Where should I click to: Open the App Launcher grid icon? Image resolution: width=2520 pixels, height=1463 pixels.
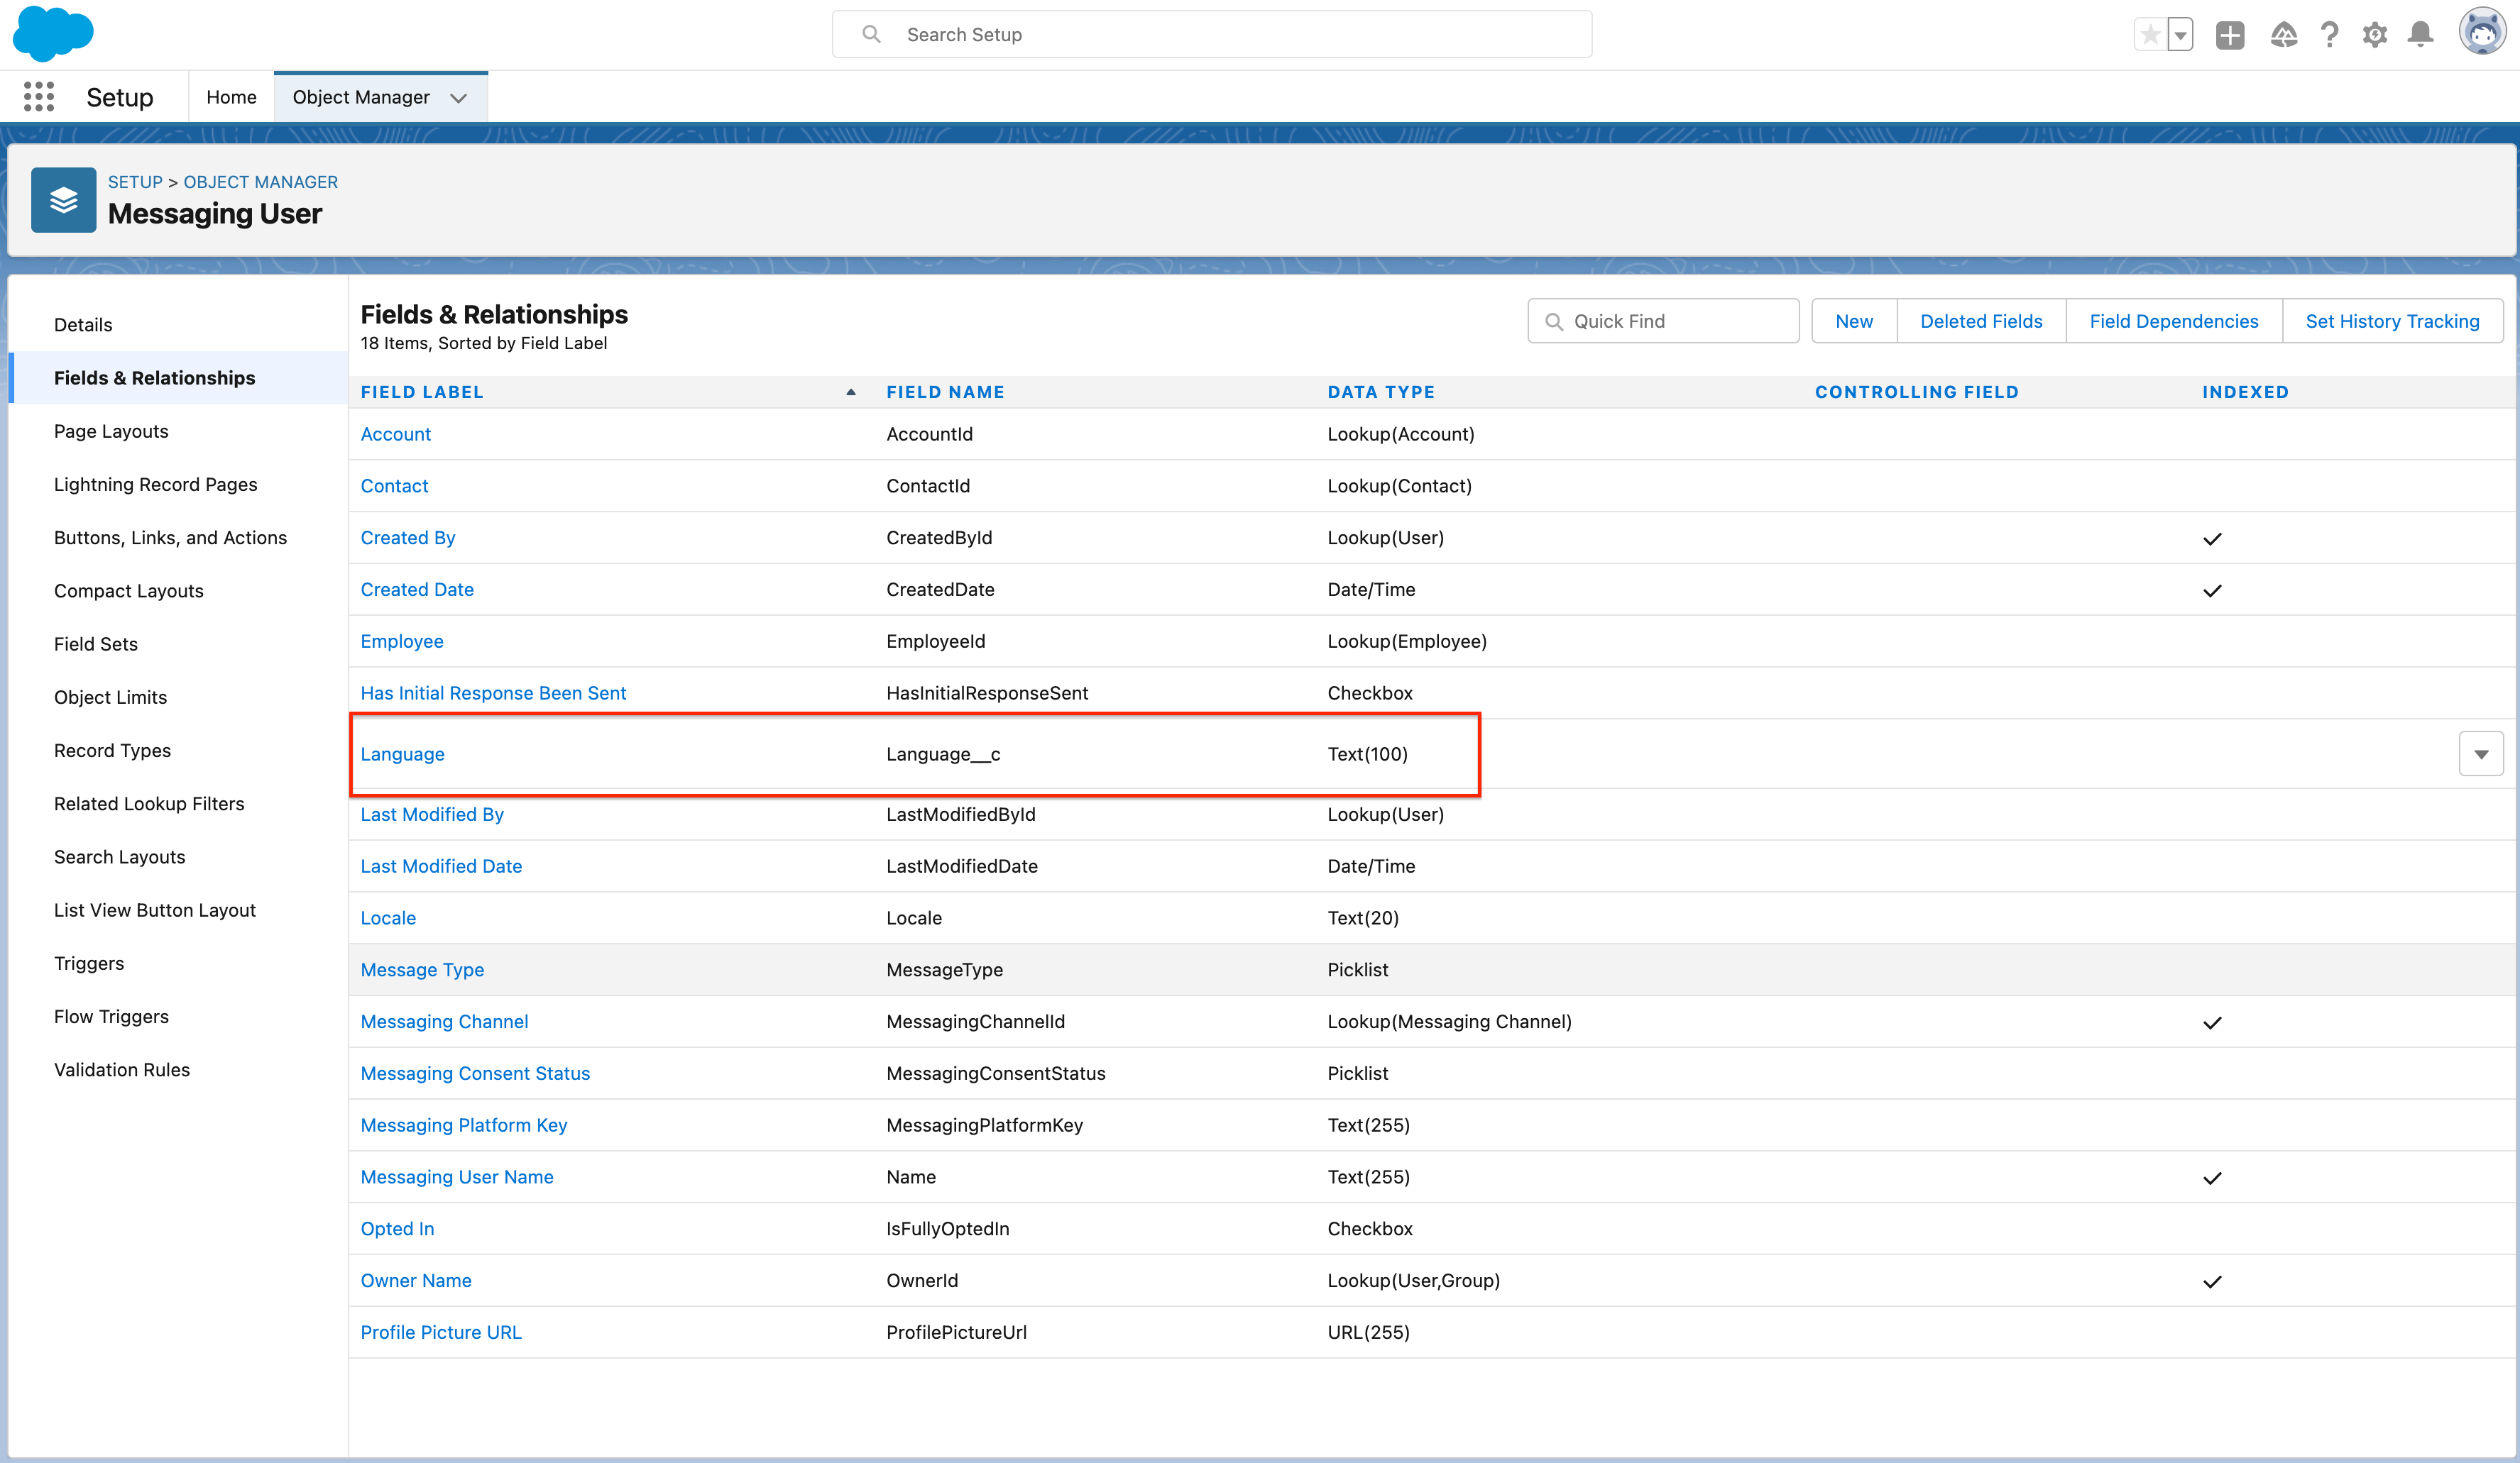point(38,97)
